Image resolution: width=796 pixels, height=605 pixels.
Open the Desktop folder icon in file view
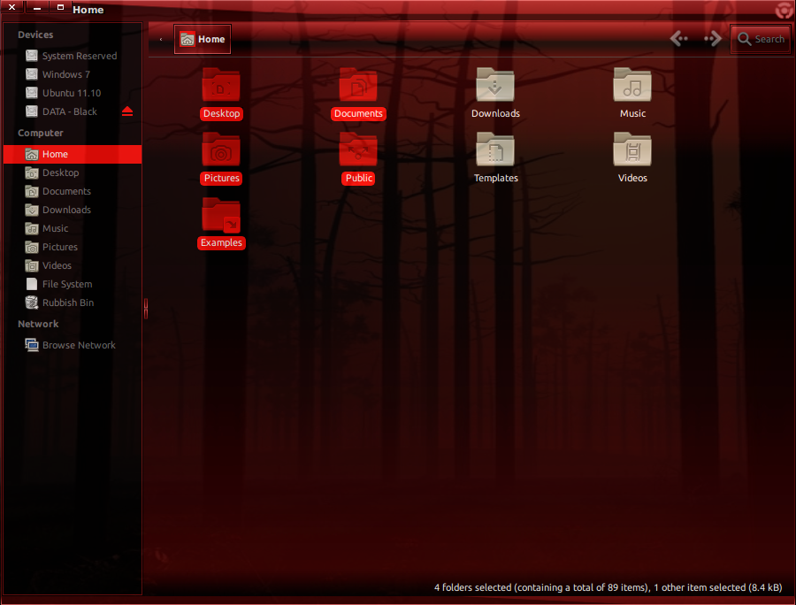click(x=221, y=85)
